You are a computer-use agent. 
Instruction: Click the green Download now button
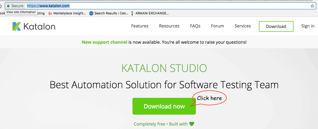[x=164, y=106]
